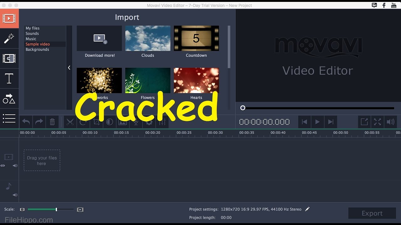This screenshot has width=401, height=225.
Task: Delete selected clip with trash icon
Action: pyautogui.click(x=52, y=122)
